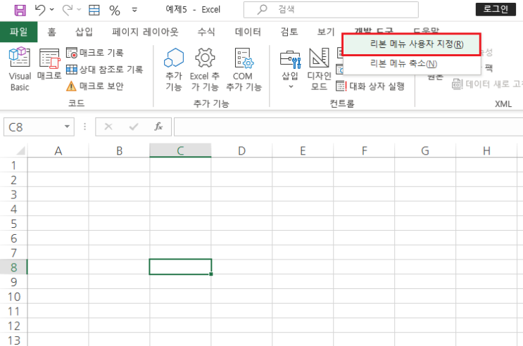The width and height of the screenshot is (523, 346).
Task: Open COM 추가 기능 dialog
Action: coord(244,70)
